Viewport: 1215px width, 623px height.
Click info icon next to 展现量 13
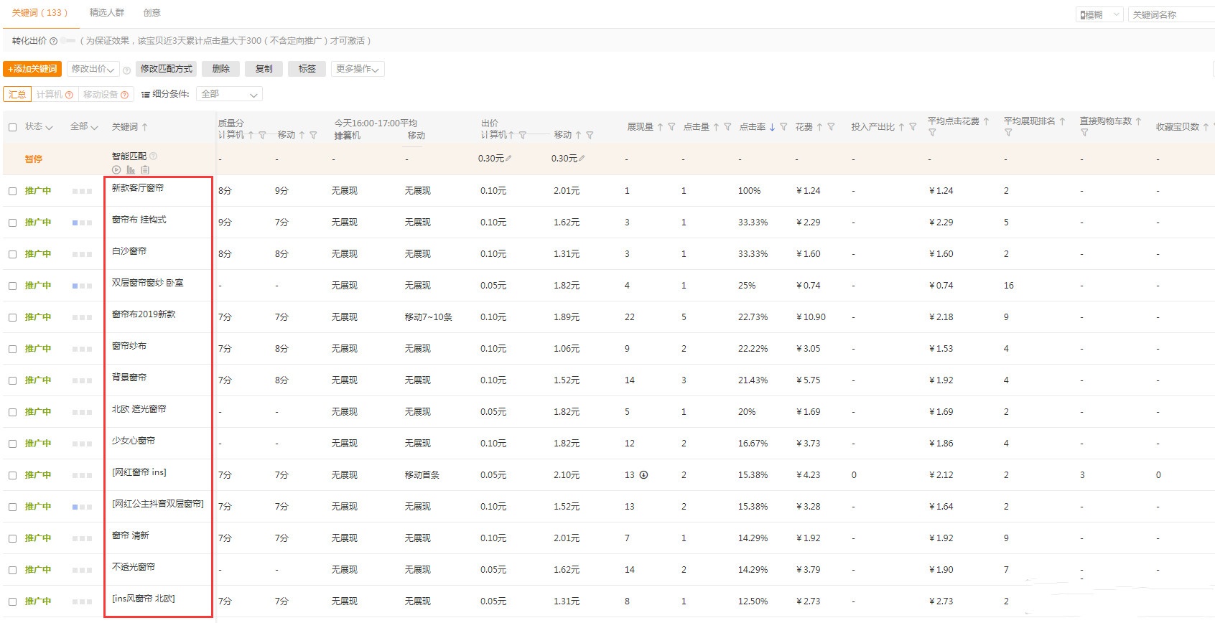coord(644,475)
